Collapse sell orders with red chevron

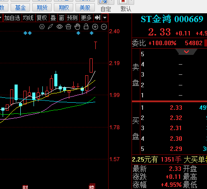click(186, 52)
